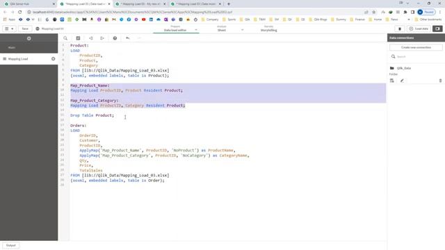Indent the selected script lines
This screenshot has width=445, height=250.
102,38
